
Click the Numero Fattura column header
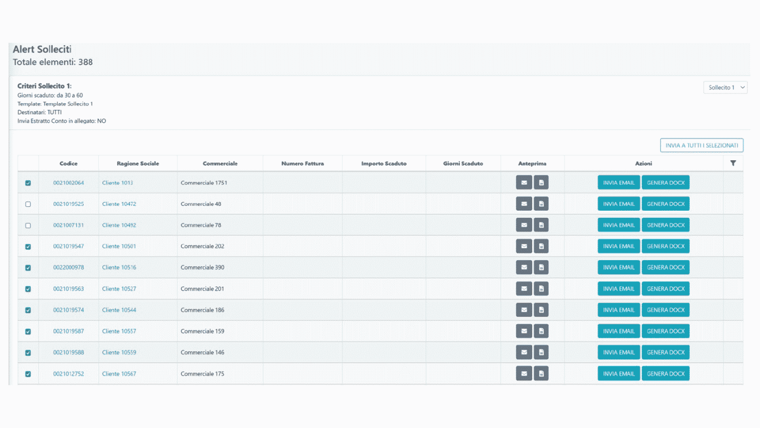coord(302,163)
